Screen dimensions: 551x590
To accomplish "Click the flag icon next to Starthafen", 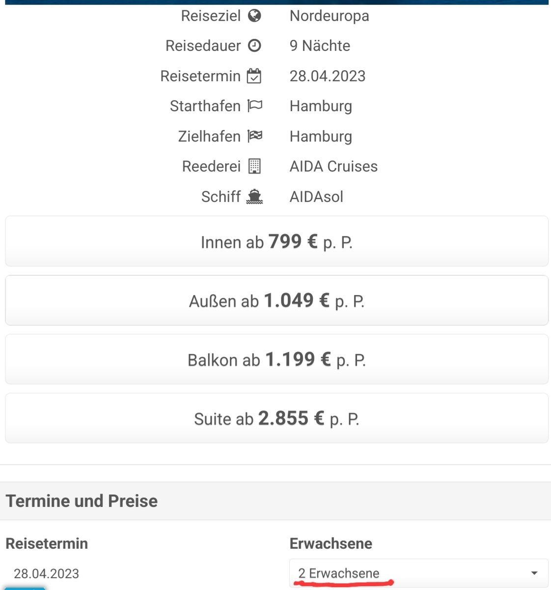I will coord(255,106).
